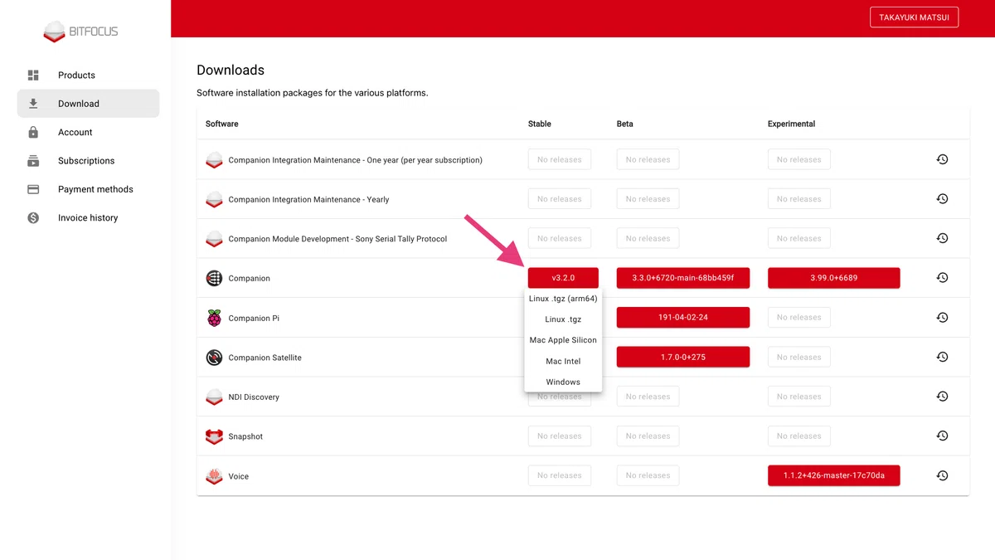Viewport: 995px width, 560px height.
Task: Click the Payment methods card icon
Action: click(x=33, y=189)
